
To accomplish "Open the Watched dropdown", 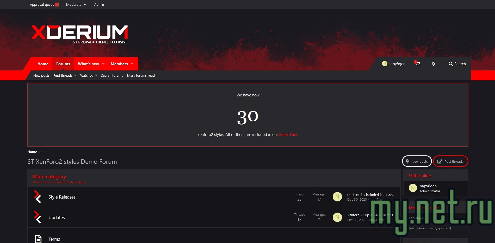I will [96, 76].
